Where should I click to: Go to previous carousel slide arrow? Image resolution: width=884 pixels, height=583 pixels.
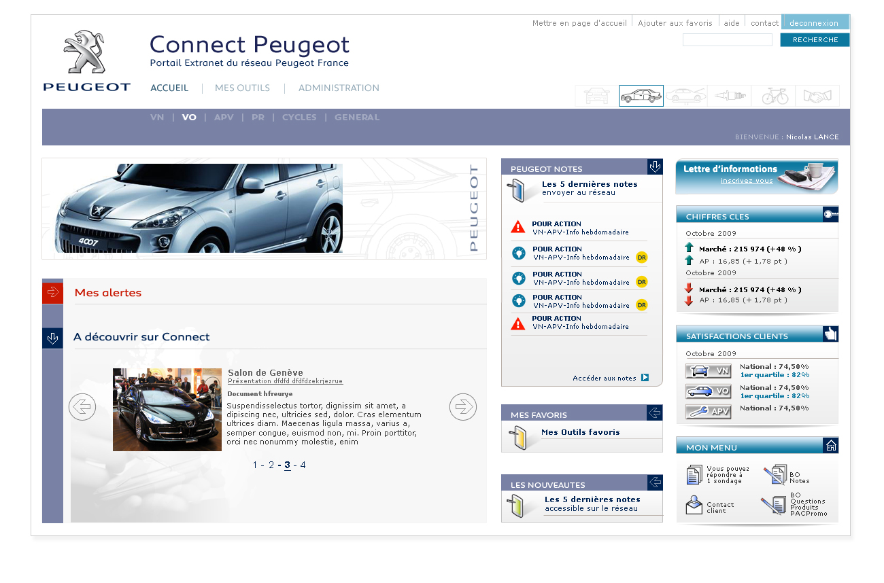82,407
